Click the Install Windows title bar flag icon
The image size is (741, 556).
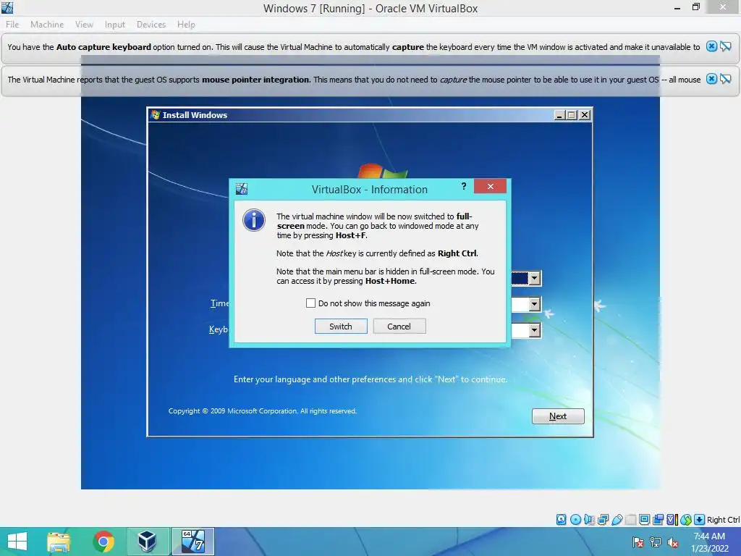coord(155,114)
